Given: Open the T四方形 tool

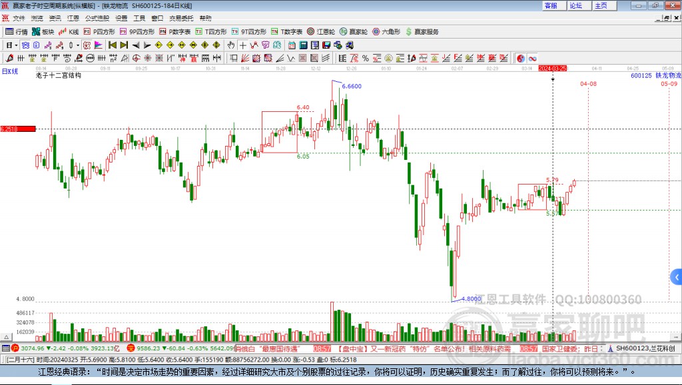Looking at the screenshot, I should (x=211, y=31).
